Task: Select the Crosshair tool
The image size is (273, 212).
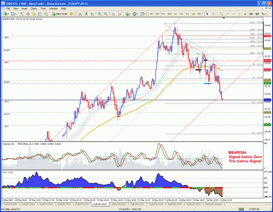Action: pos(214,14)
